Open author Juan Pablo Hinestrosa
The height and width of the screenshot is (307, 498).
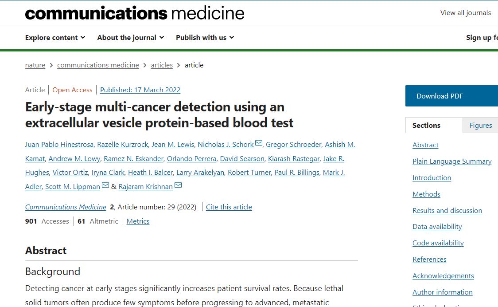click(x=59, y=145)
